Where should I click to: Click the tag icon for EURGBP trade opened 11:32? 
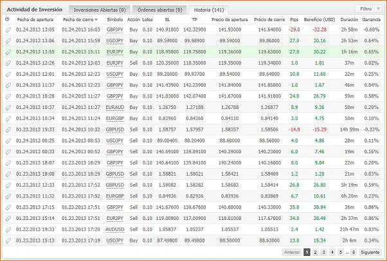click(x=8, y=196)
